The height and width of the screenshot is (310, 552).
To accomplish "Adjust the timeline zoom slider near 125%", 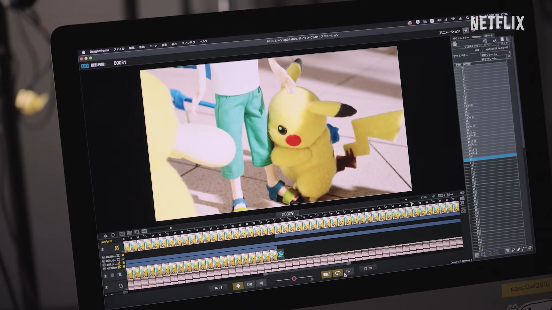I will click(x=406, y=200).
